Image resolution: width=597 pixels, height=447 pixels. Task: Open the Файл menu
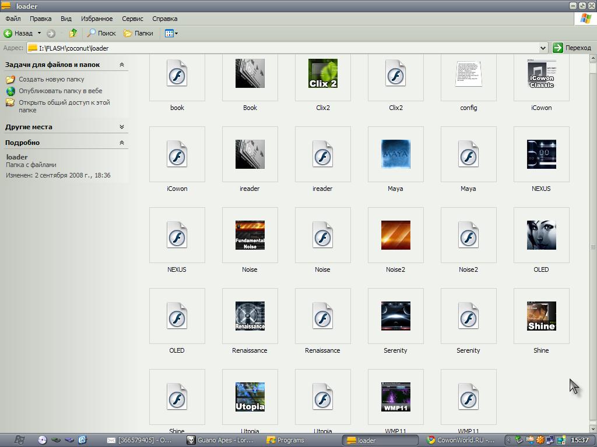pos(13,19)
